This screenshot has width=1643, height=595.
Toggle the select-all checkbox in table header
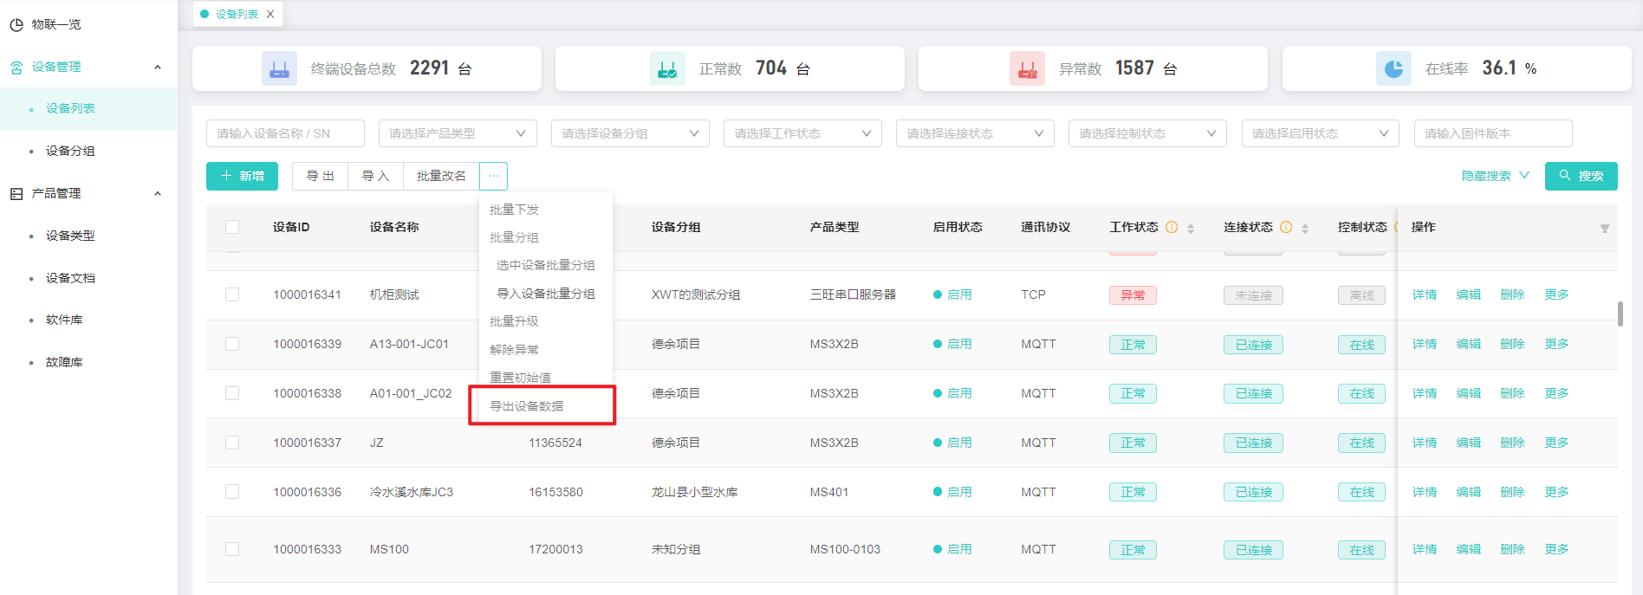click(232, 227)
